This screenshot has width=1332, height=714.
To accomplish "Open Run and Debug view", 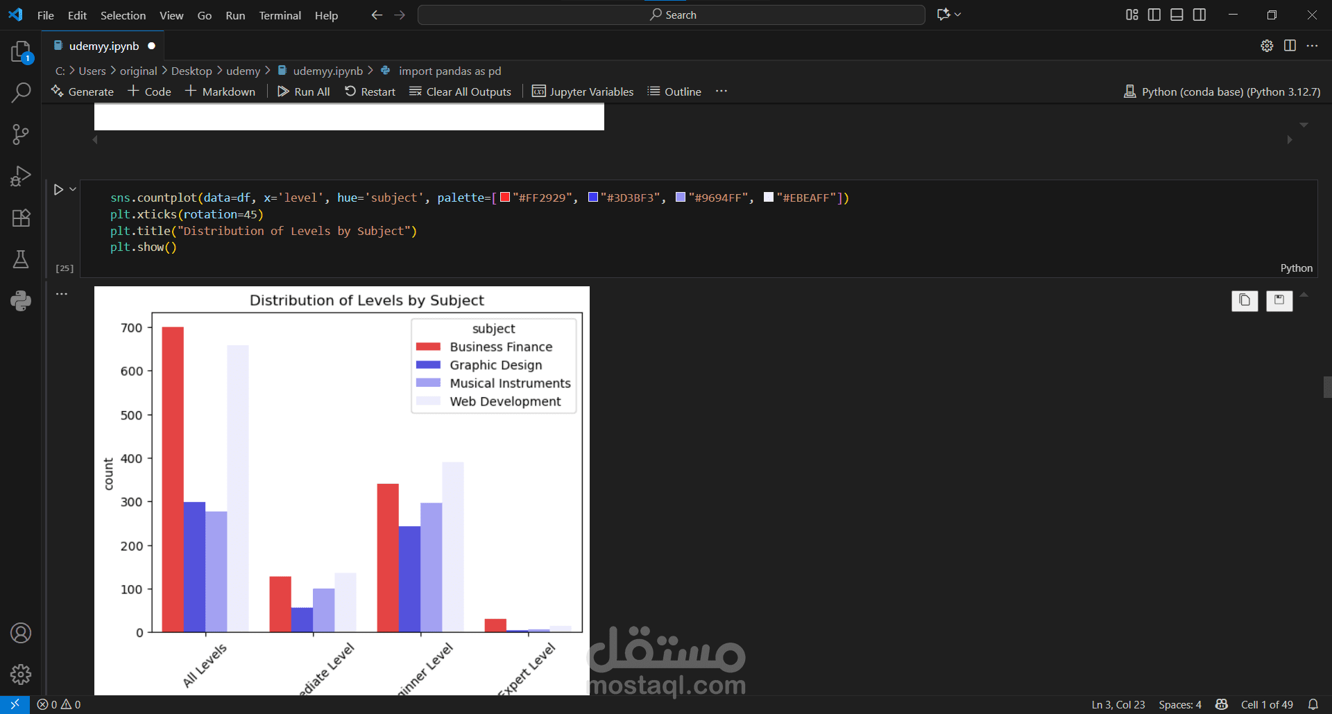I will point(21,176).
